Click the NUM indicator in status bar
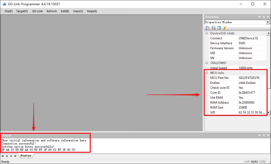 click(x=254, y=162)
